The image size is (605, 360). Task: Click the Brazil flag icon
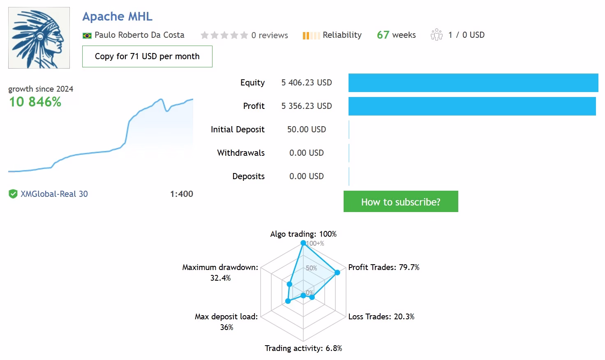(x=87, y=36)
